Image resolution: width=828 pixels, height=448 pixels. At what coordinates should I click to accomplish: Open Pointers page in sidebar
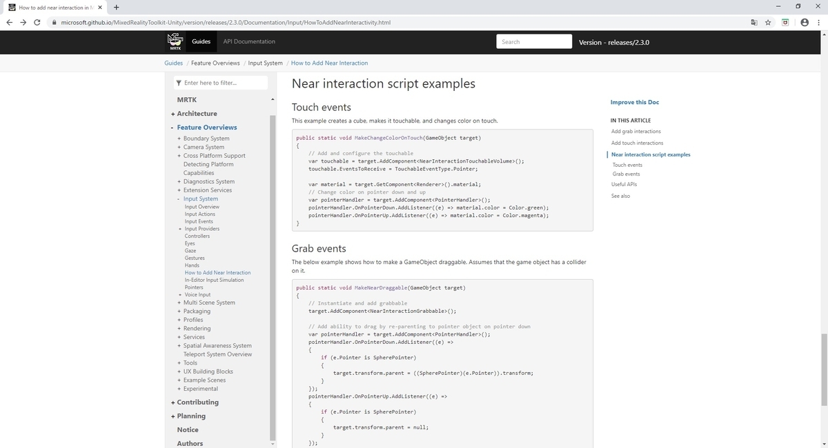coord(194,287)
